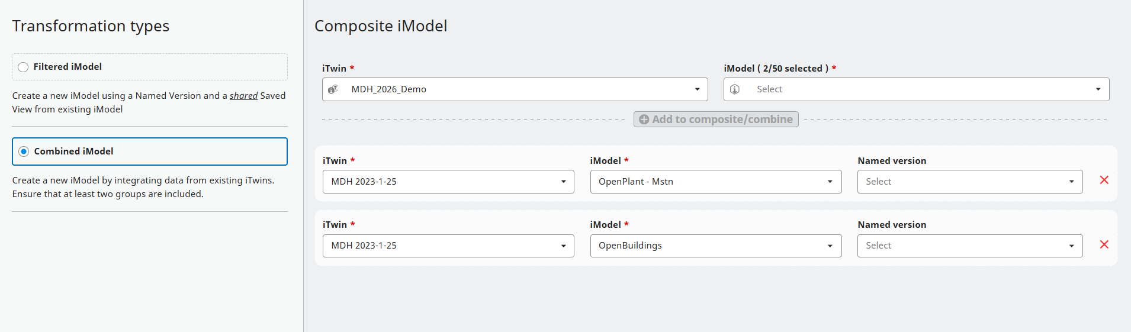Open Named version dropdown for OpenBuildings row
The height and width of the screenshot is (332, 1131).
coord(1071,246)
